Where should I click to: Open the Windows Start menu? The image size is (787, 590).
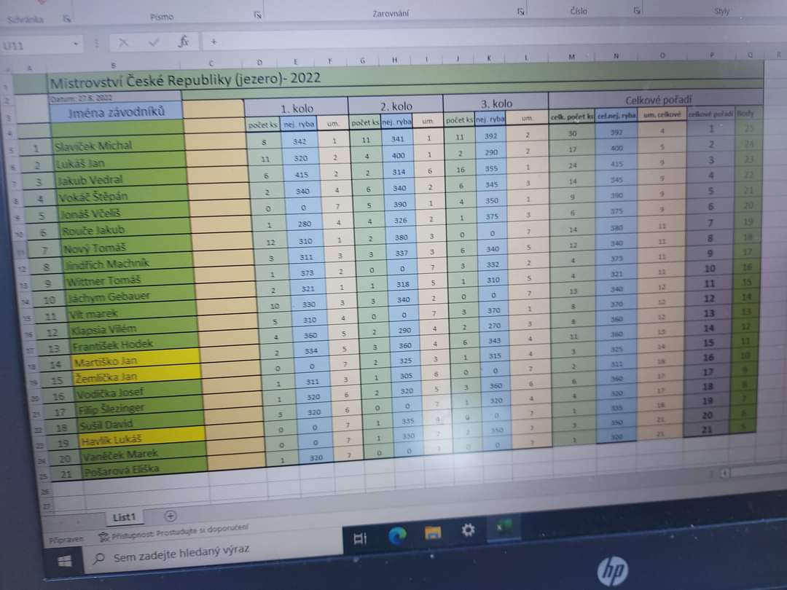(x=64, y=562)
